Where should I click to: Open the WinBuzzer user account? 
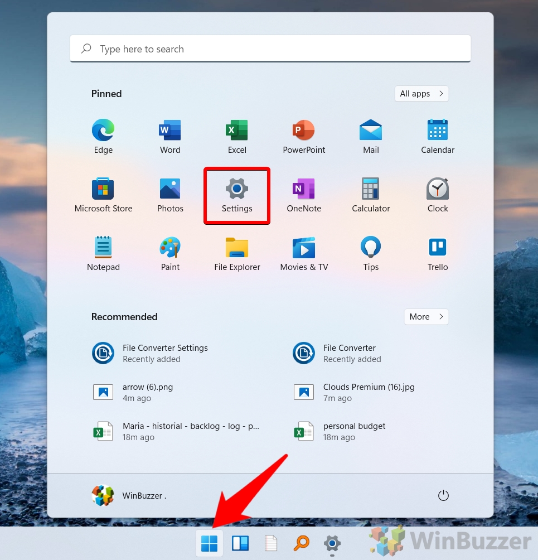pyautogui.click(x=129, y=495)
